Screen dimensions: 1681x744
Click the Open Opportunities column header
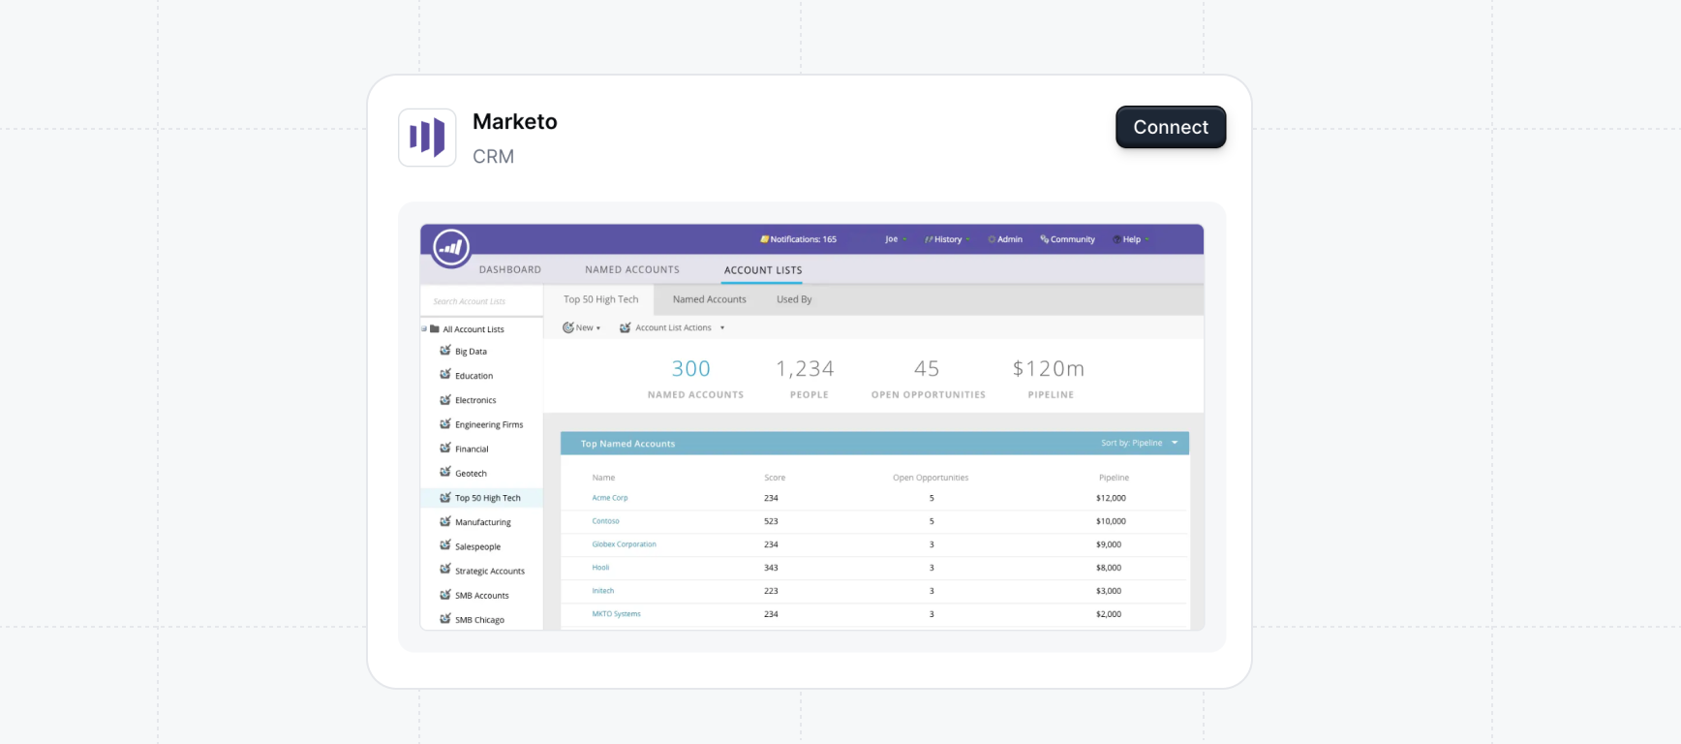931,478
